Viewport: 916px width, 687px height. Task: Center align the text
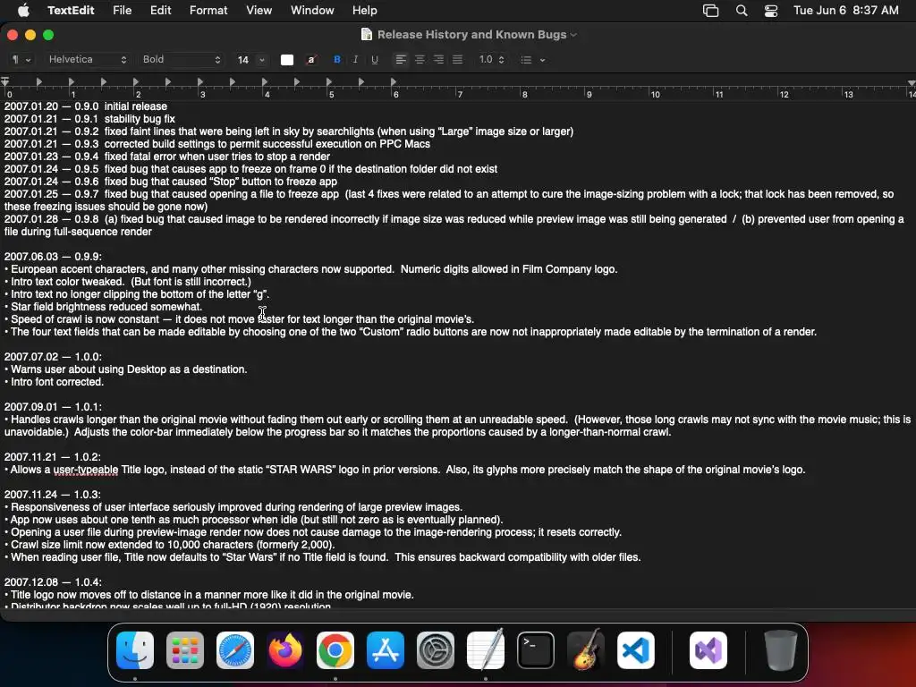pyautogui.click(x=420, y=60)
